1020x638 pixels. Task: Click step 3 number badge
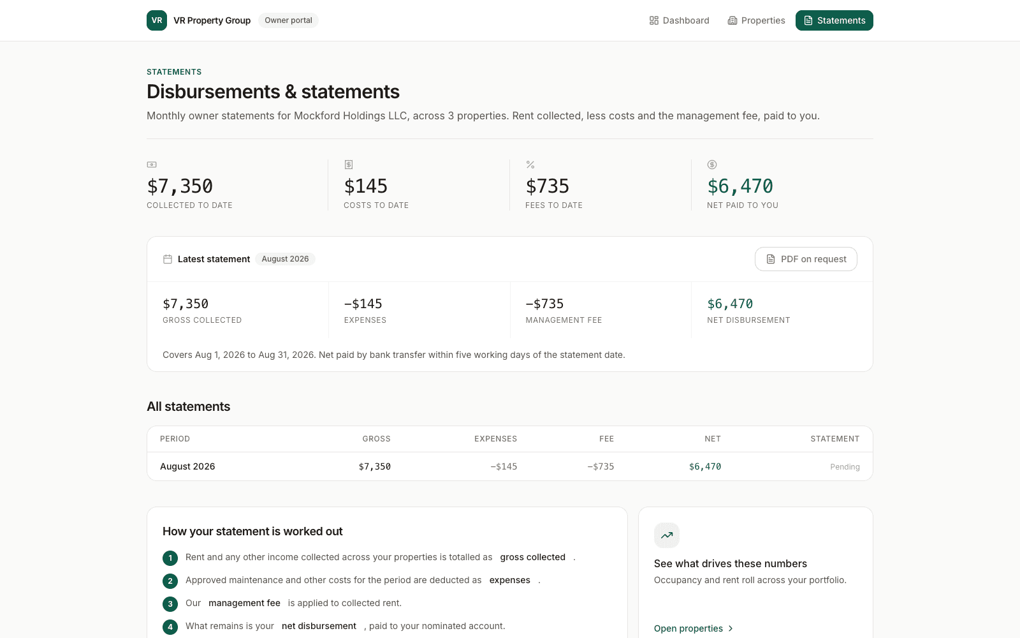click(170, 604)
